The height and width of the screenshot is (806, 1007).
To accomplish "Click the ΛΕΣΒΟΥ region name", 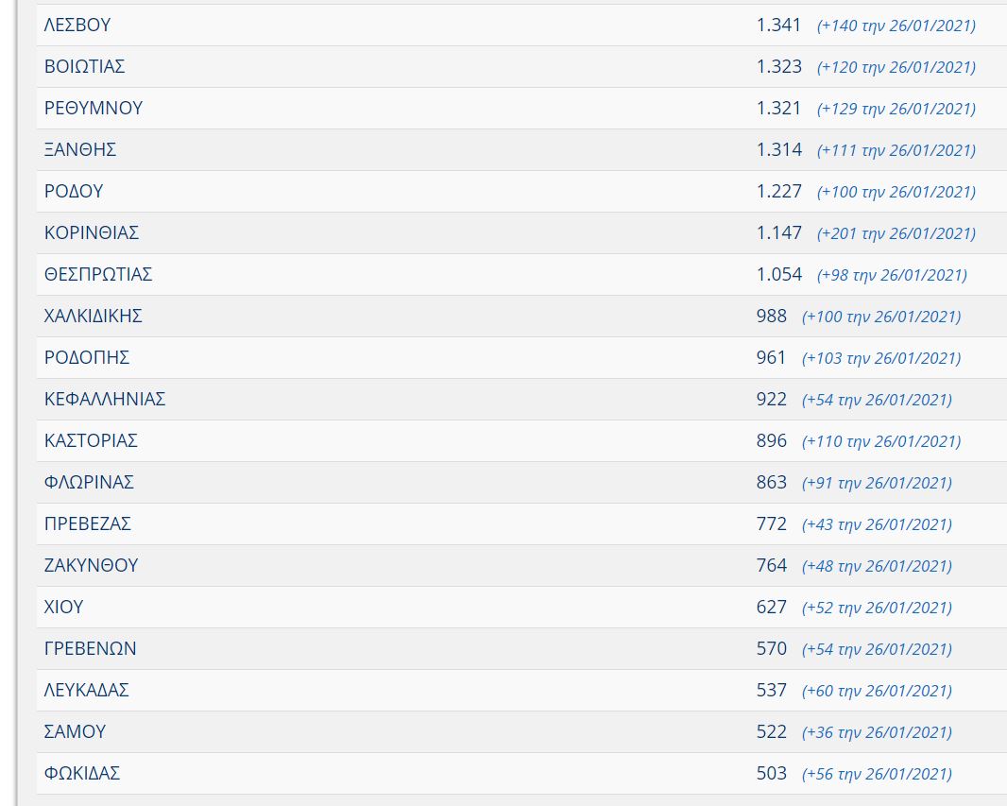I will 77,26.
